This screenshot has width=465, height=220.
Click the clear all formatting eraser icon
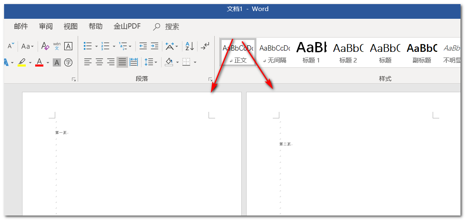[45, 46]
